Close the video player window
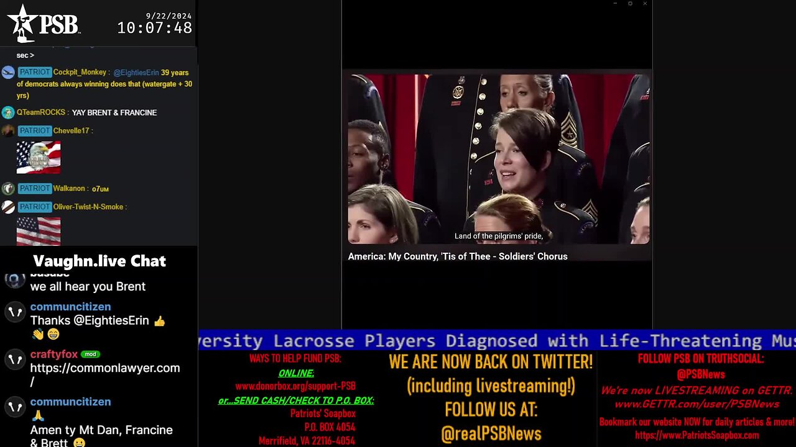796x447 pixels. click(x=645, y=4)
